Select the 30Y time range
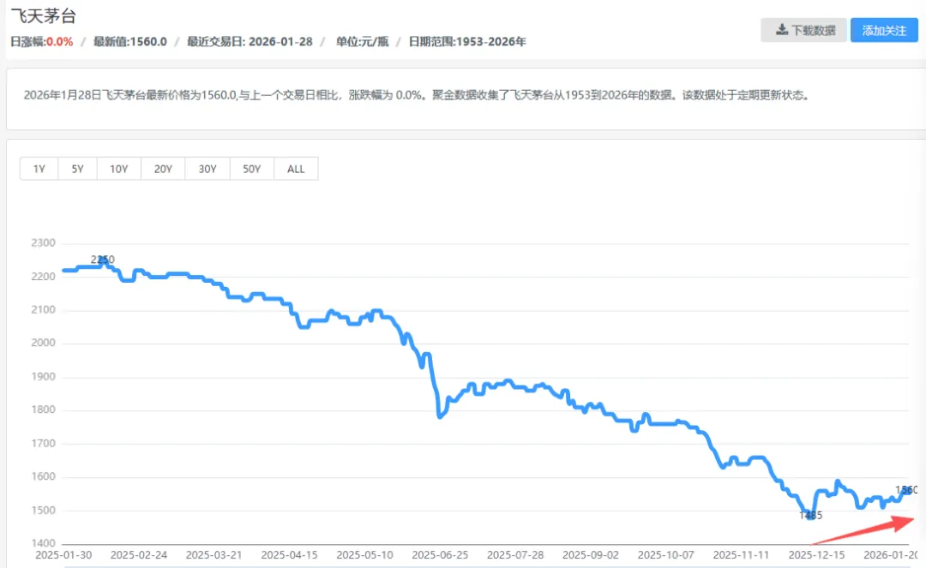Viewport: 926px width, 568px height. pyautogui.click(x=207, y=169)
